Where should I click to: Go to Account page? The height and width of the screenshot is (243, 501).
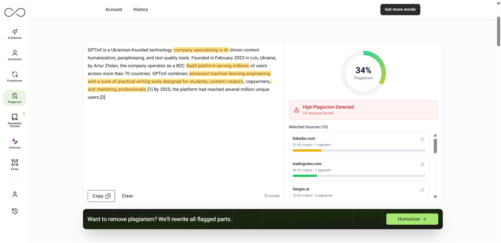click(x=114, y=9)
